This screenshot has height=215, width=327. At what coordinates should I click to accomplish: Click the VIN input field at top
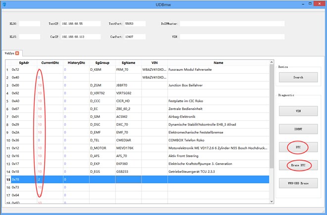232,37
